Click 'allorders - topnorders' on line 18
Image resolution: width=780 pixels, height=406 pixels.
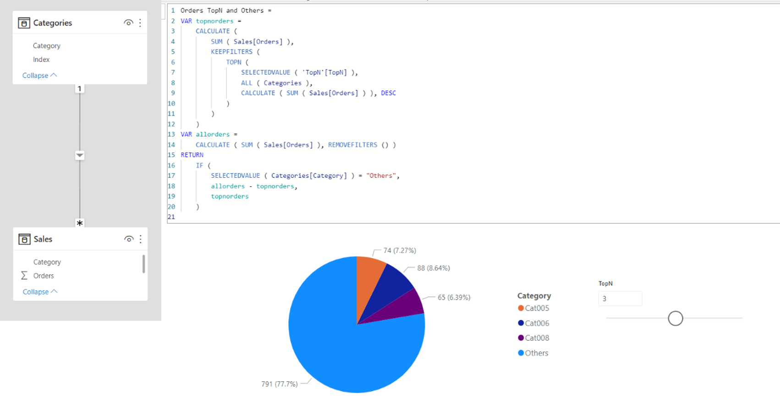point(252,186)
